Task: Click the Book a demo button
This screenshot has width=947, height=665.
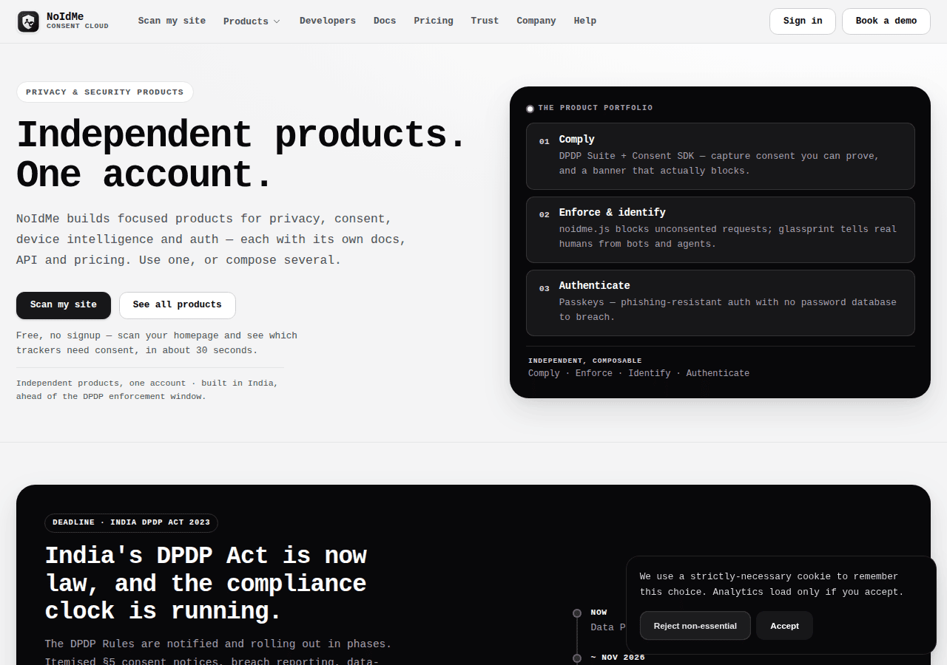Action: pyautogui.click(x=886, y=21)
